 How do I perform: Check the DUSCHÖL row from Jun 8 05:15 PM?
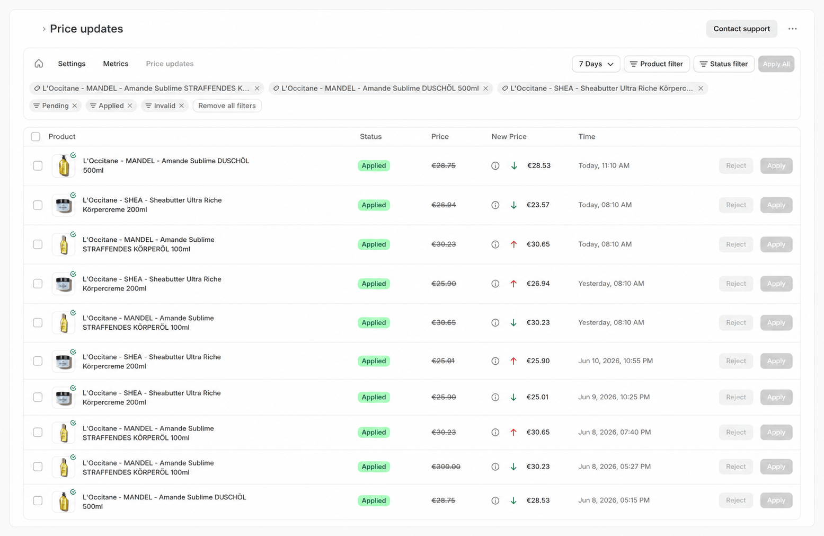pyautogui.click(x=38, y=500)
